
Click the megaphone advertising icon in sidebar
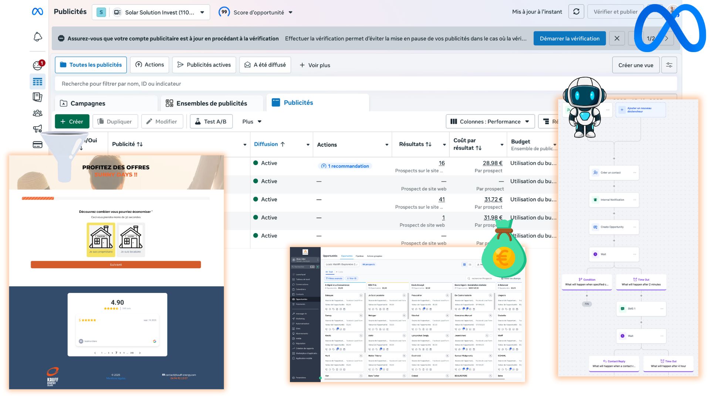(37, 129)
